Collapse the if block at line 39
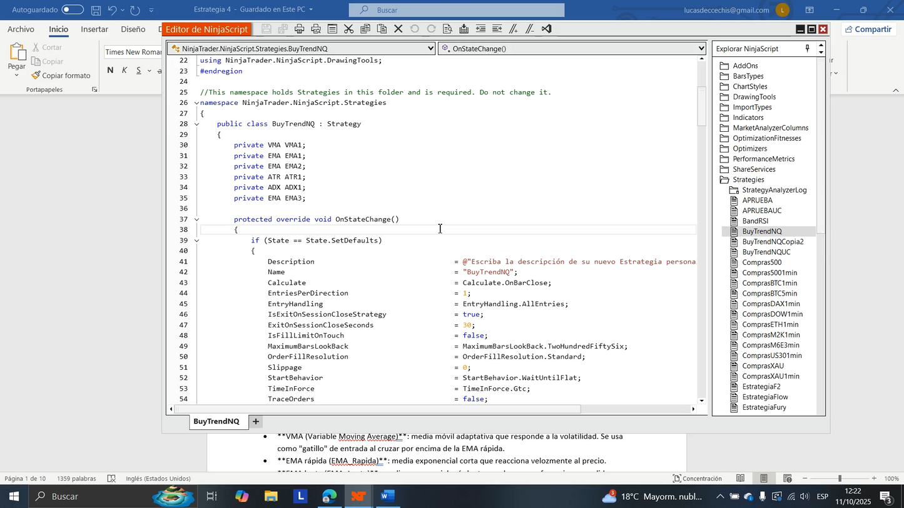 click(196, 241)
